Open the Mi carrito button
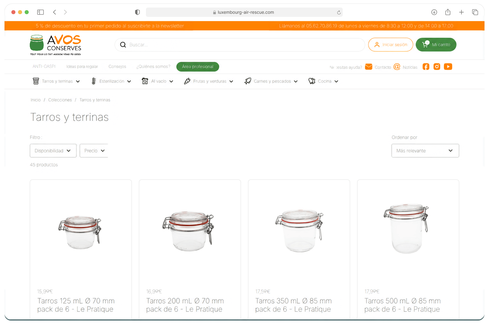This screenshot has width=489, height=326. (x=436, y=45)
